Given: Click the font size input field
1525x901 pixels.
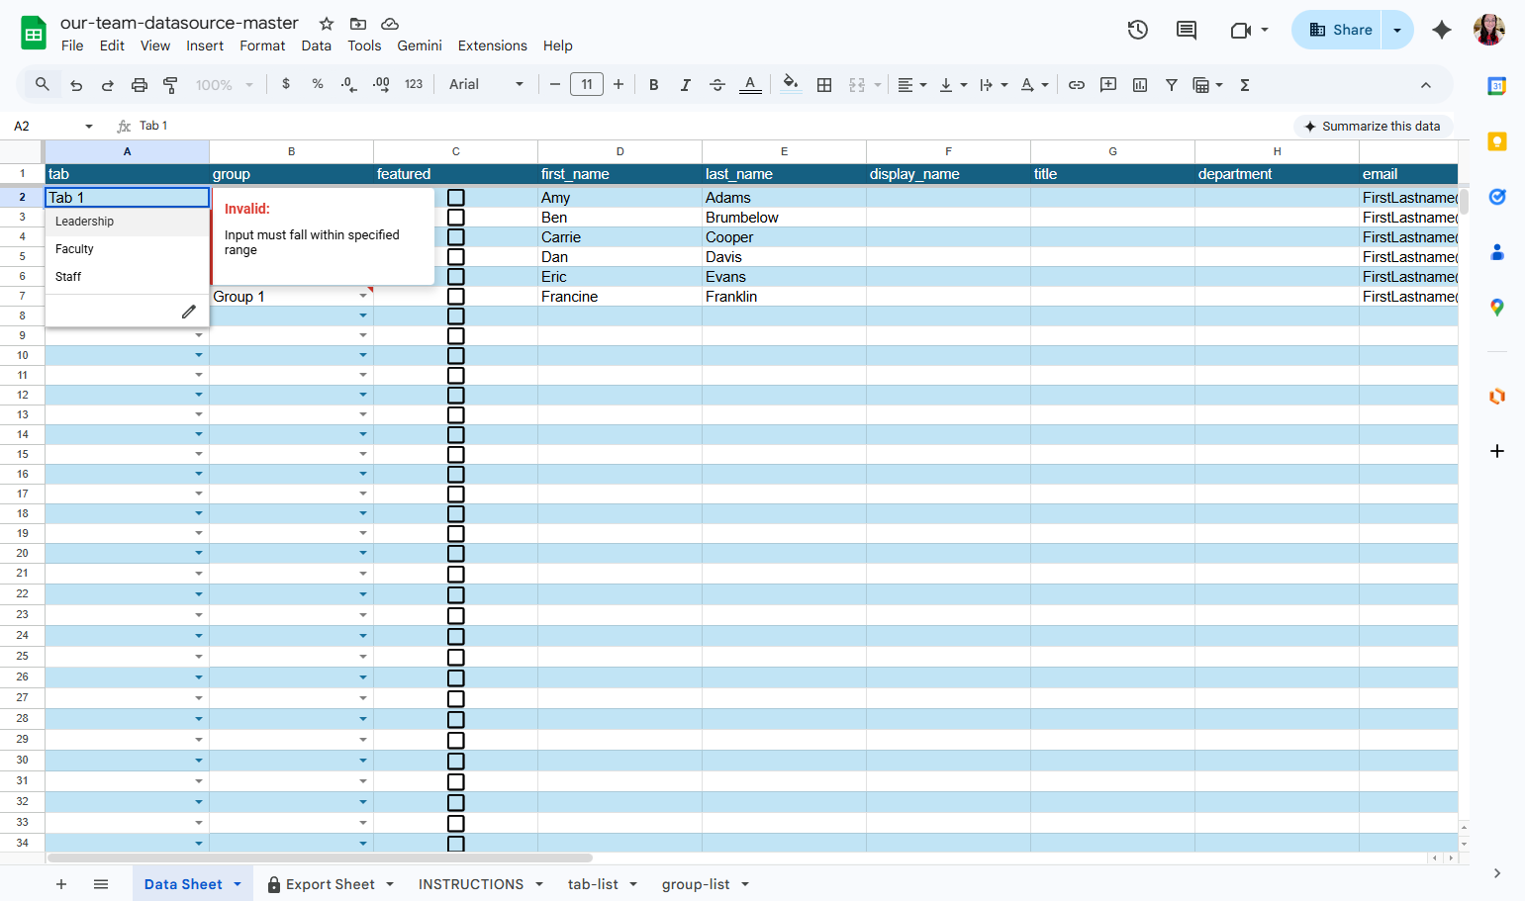Looking at the screenshot, I should [x=587, y=85].
